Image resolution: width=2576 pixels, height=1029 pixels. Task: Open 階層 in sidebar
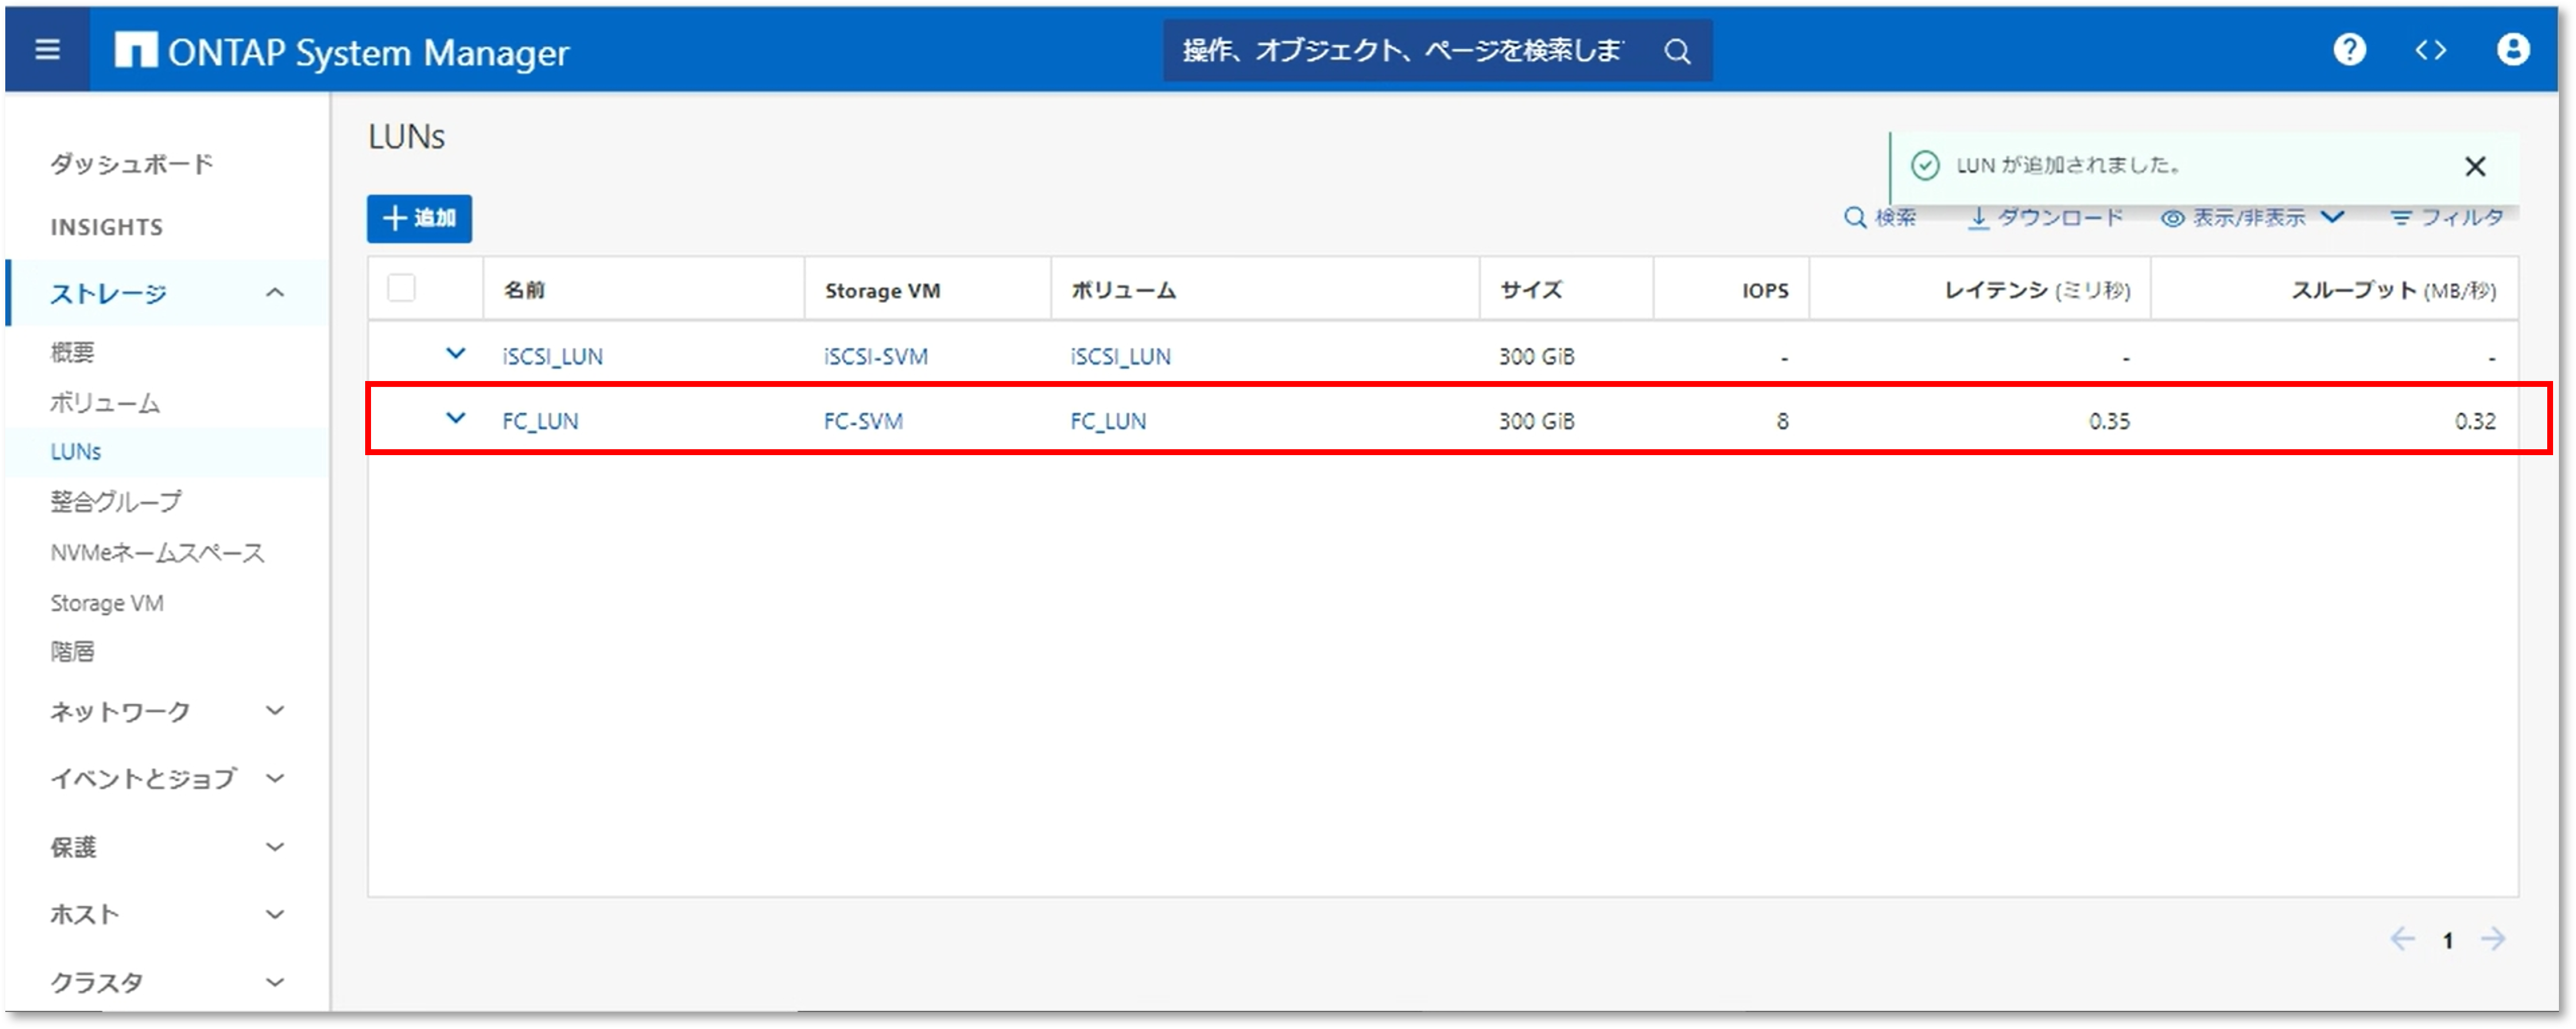72,652
